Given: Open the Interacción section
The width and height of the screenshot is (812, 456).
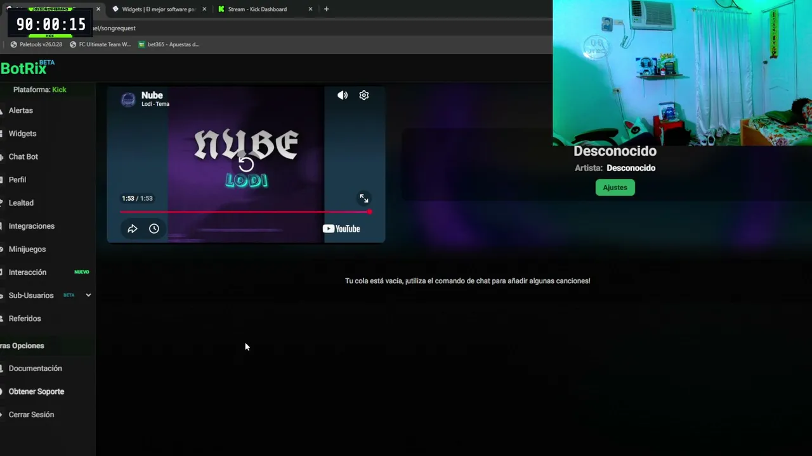Looking at the screenshot, I should (27, 272).
